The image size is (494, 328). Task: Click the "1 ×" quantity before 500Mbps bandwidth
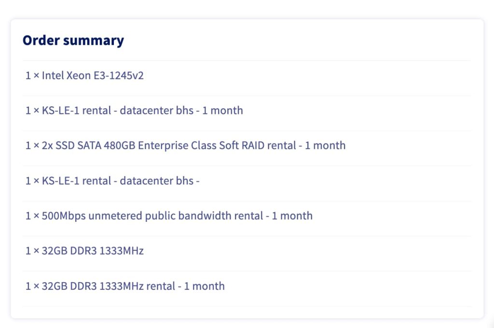32,216
